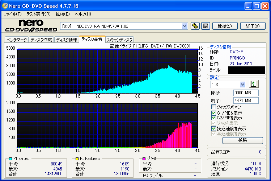Click the quality score value 0
The image size is (271, 181).
[260, 152]
